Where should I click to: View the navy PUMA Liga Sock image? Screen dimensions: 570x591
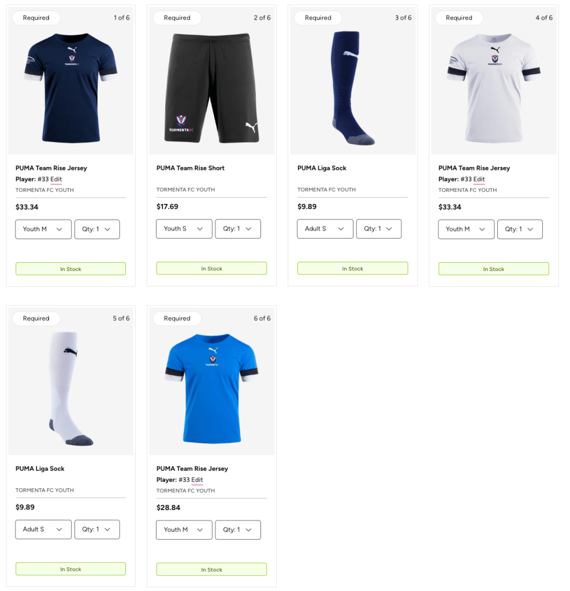353,87
